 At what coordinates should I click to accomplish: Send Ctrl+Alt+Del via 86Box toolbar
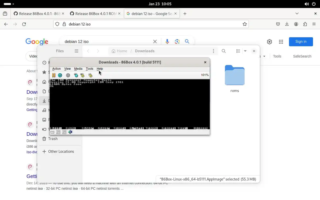click(x=76, y=75)
